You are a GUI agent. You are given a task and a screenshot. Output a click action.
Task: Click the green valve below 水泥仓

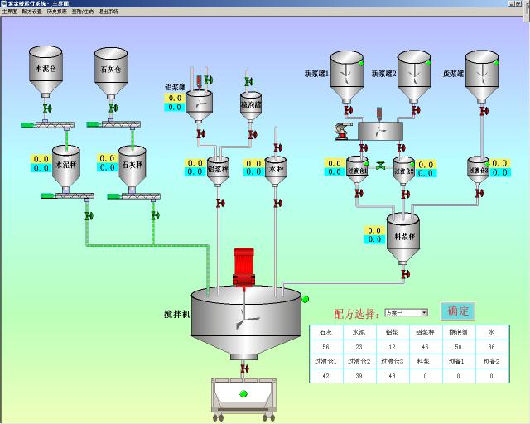pos(47,109)
